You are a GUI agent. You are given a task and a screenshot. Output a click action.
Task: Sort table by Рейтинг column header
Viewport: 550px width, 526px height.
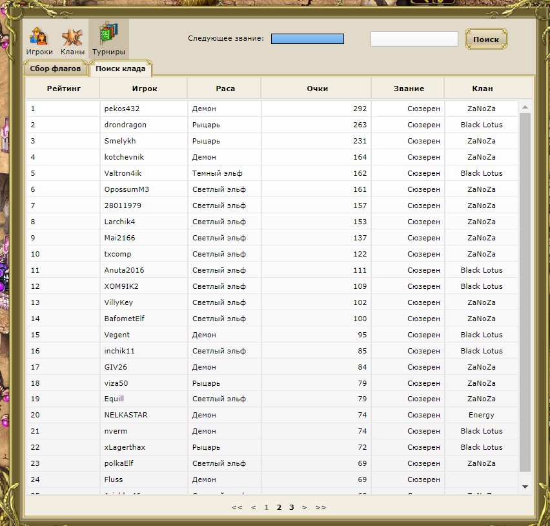[x=63, y=89]
